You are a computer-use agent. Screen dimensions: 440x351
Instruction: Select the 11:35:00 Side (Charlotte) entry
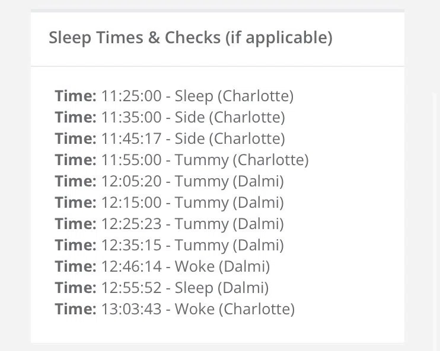170,117
